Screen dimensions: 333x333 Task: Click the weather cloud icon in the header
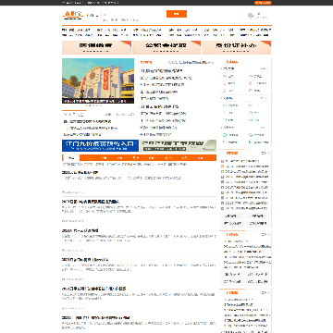251,16
